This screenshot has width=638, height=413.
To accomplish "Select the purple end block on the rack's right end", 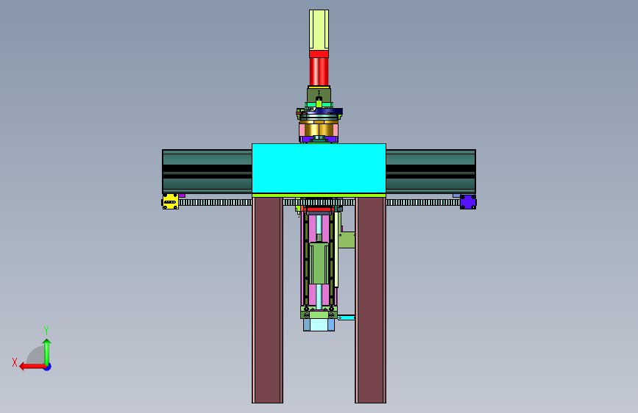I will pyautogui.click(x=468, y=201).
